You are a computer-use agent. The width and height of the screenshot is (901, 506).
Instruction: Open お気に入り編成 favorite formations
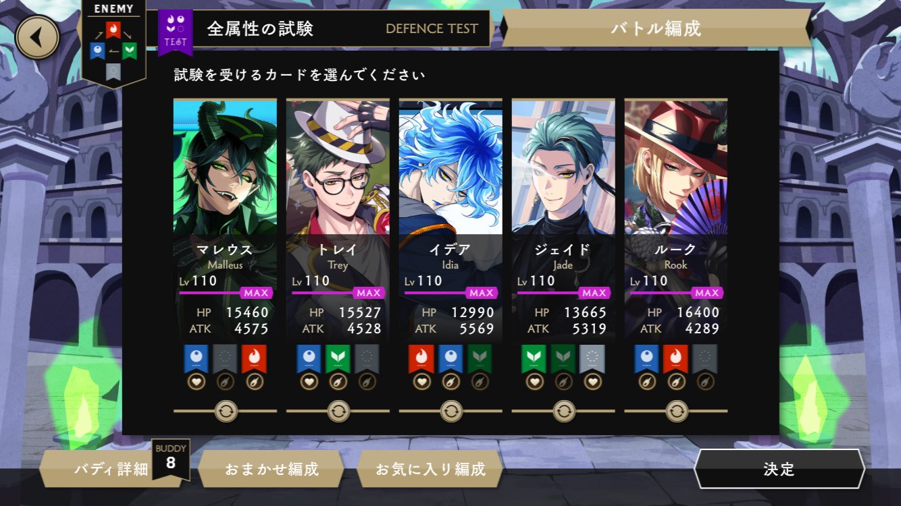tap(430, 469)
